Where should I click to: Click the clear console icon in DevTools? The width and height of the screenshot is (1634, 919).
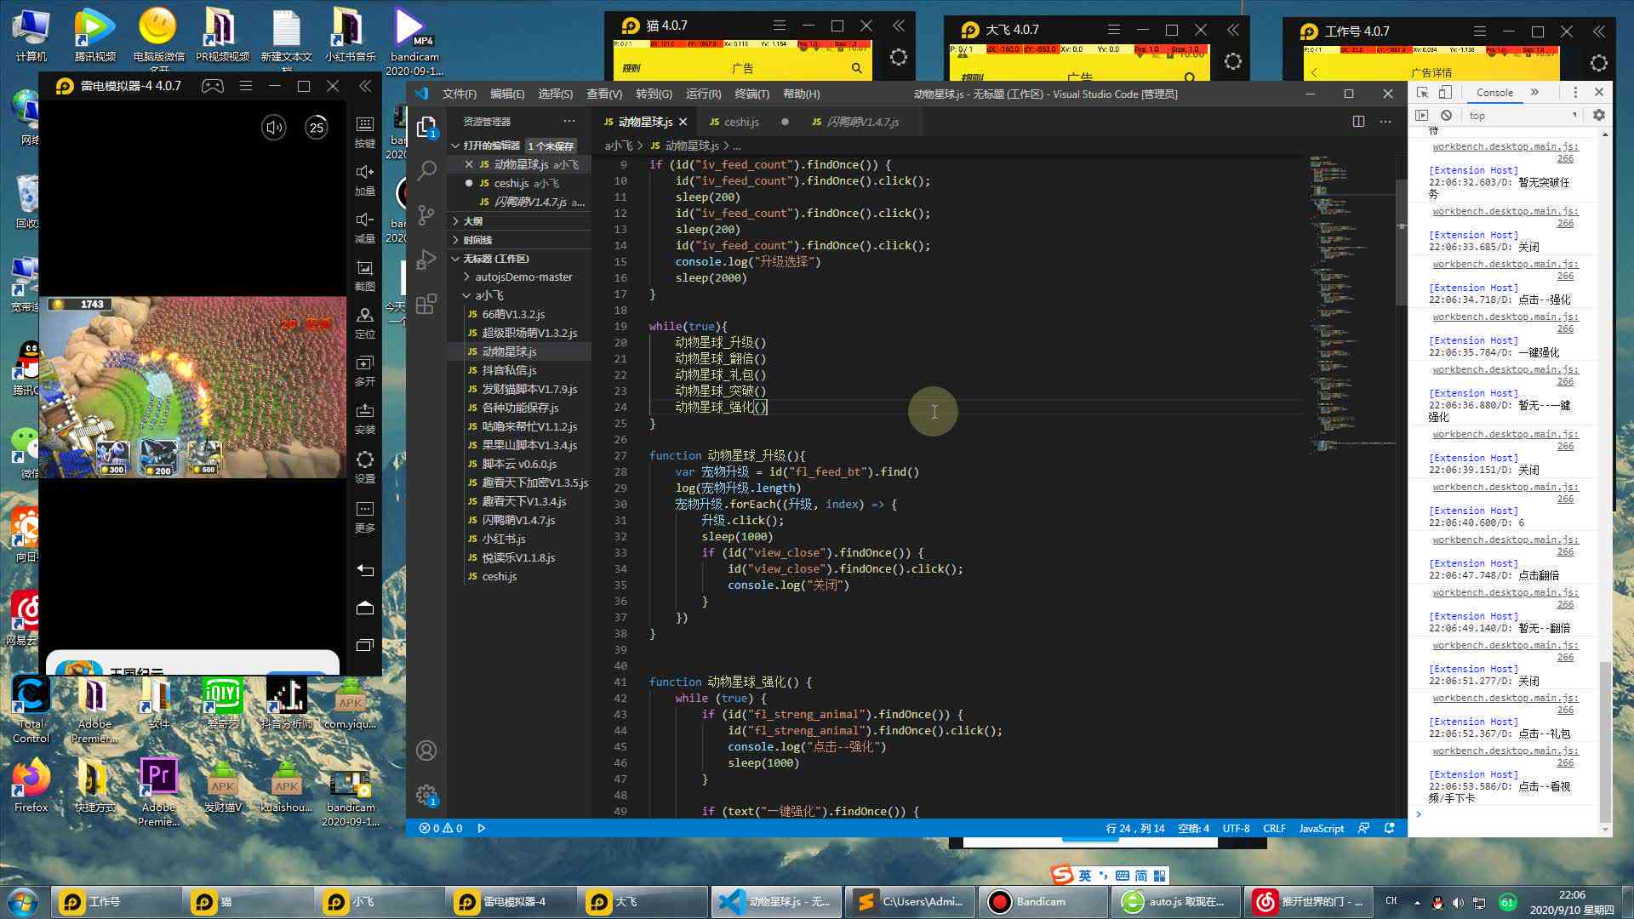(x=1446, y=115)
